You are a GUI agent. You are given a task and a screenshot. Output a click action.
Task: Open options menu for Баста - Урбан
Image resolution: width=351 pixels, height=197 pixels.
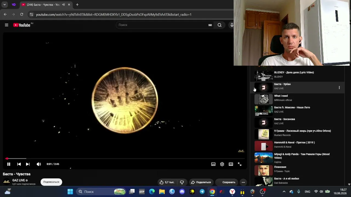pyautogui.click(x=339, y=88)
